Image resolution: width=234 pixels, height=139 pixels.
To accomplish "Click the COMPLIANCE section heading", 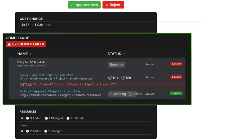I will point(17,38).
